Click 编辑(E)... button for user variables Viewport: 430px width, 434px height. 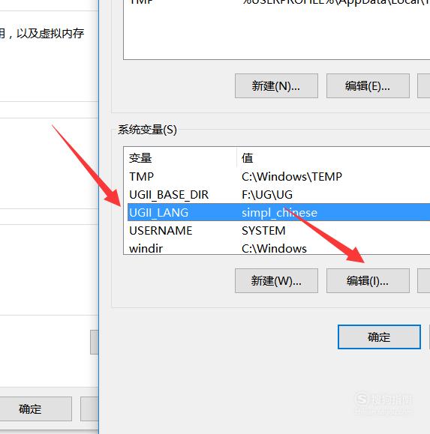tap(368, 85)
